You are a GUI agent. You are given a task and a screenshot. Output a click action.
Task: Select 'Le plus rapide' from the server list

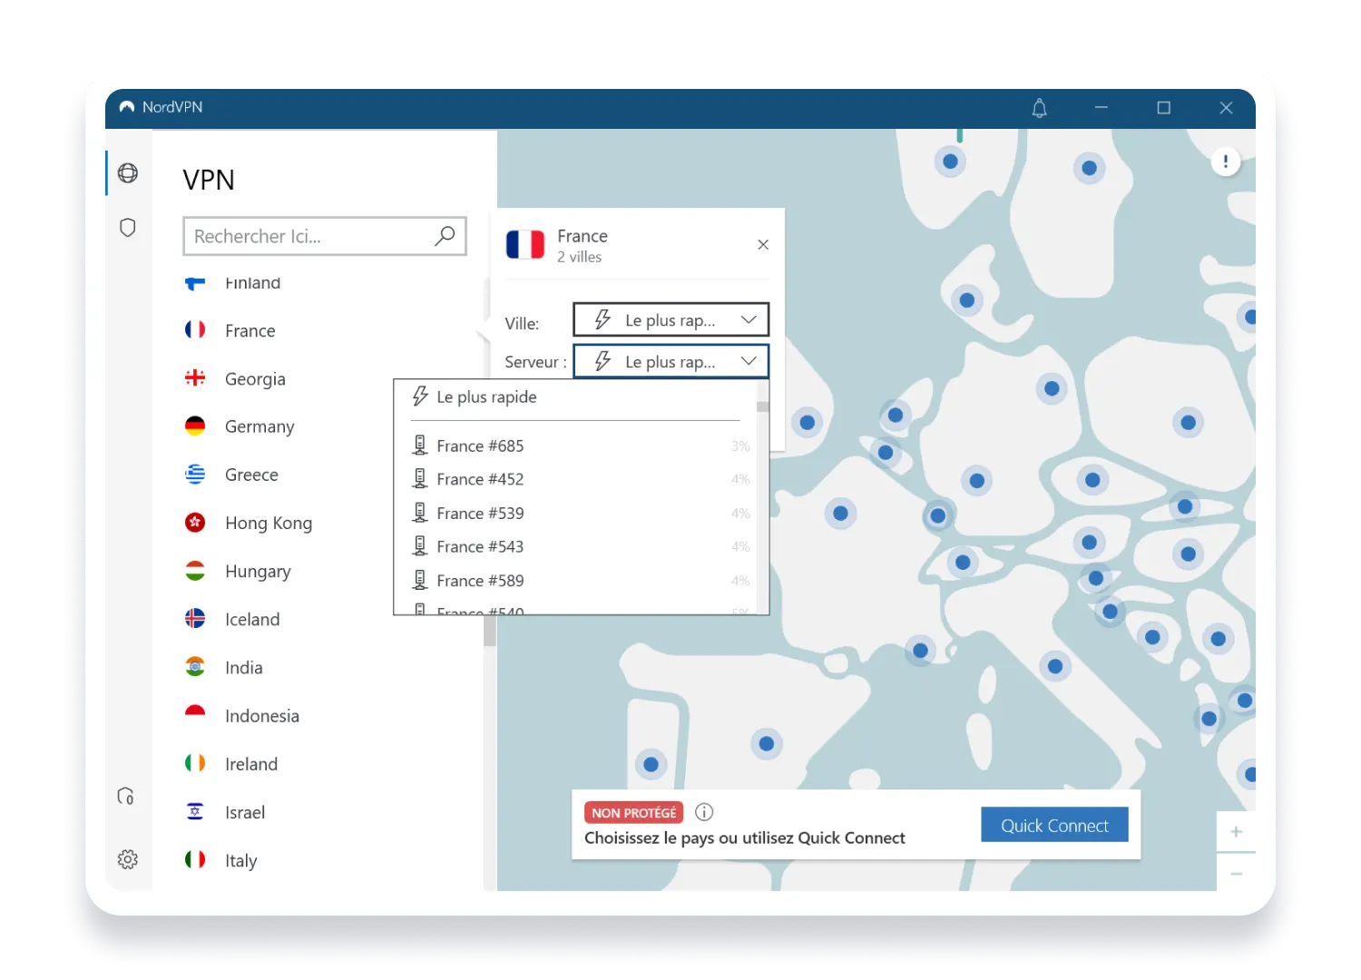pyautogui.click(x=487, y=397)
